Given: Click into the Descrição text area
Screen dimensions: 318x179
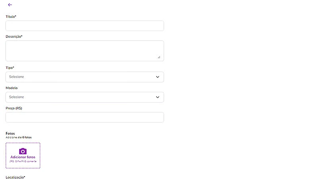Looking at the screenshot, I should [84, 51].
